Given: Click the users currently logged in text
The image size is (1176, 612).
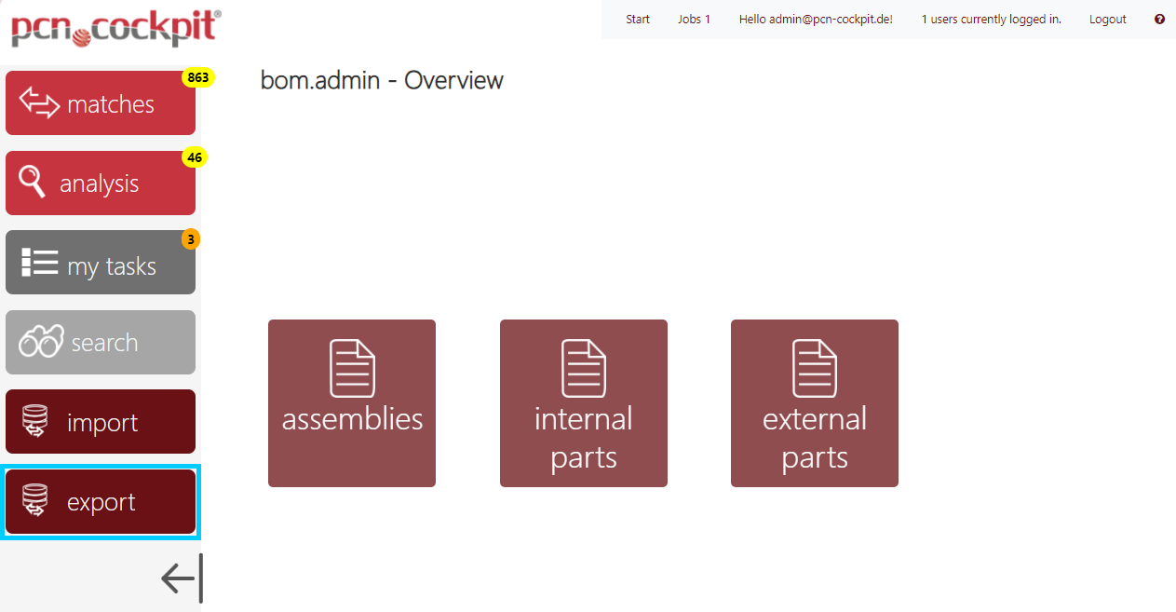Looking at the screenshot, I should [x=991, y=19].
